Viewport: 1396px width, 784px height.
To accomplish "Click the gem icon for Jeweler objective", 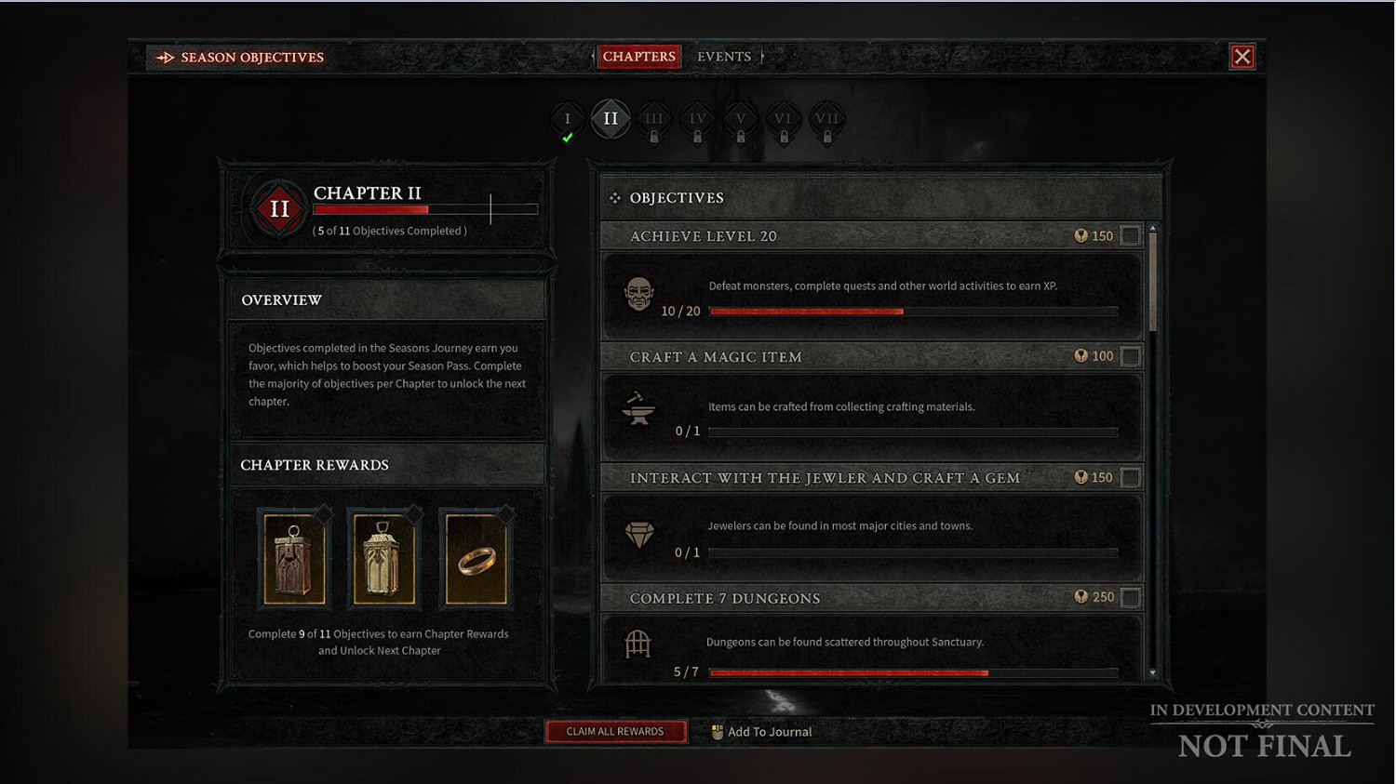I will 639,534.
